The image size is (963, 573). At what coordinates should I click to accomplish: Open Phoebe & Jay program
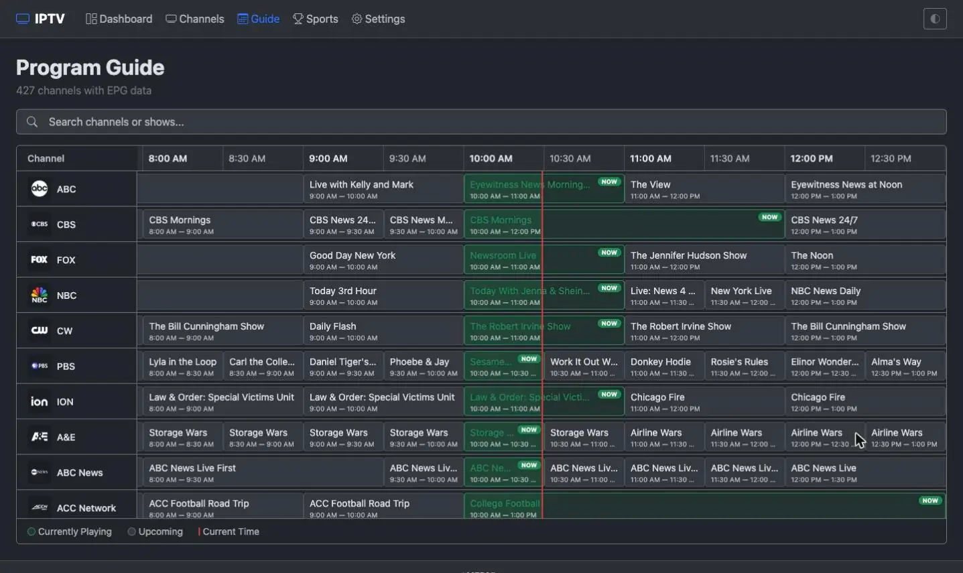(424, 366)
